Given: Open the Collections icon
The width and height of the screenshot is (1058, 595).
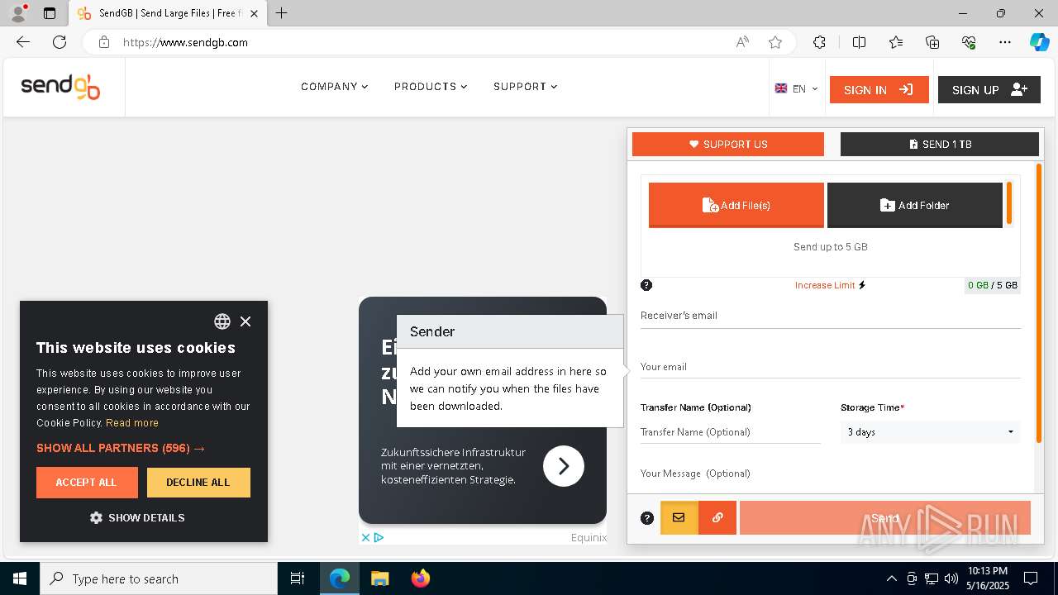Looking at the screenshot, I should pyautogui.click(x=932, y=42).
